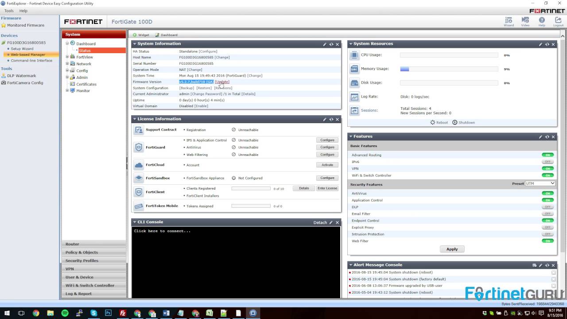Refresh the License Information widget
This screenshot has width=567, height=319.
331,119
